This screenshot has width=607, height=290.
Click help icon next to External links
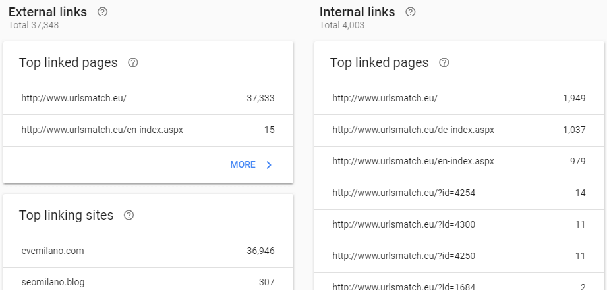click(102, 12)
